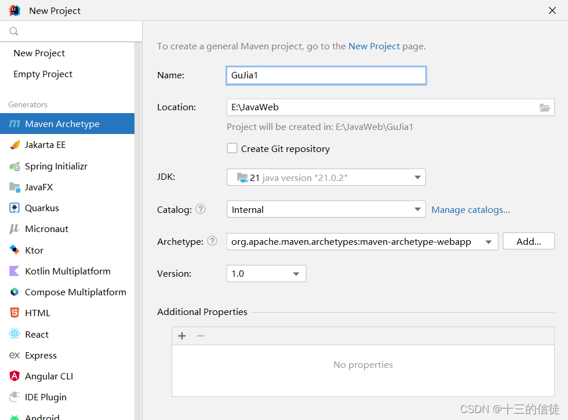Open the Archetype combo box arrow

[489, 241]
